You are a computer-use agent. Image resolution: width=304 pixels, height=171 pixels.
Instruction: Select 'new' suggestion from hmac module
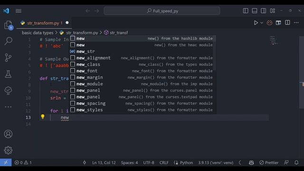(142, 45)
